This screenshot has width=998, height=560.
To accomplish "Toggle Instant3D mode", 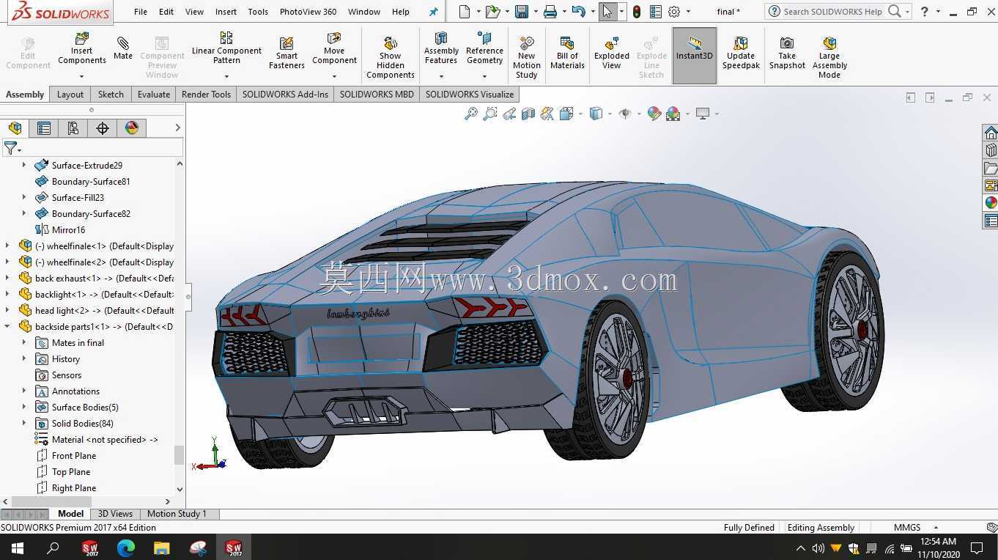I will pyautogui.click(x=694, y=56).
